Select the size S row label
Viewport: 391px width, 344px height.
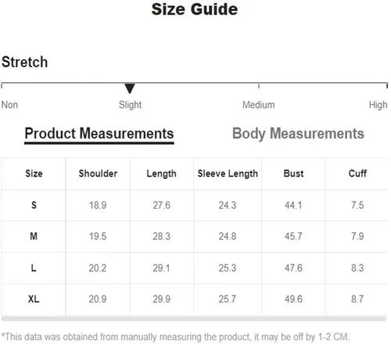[34, 205]
